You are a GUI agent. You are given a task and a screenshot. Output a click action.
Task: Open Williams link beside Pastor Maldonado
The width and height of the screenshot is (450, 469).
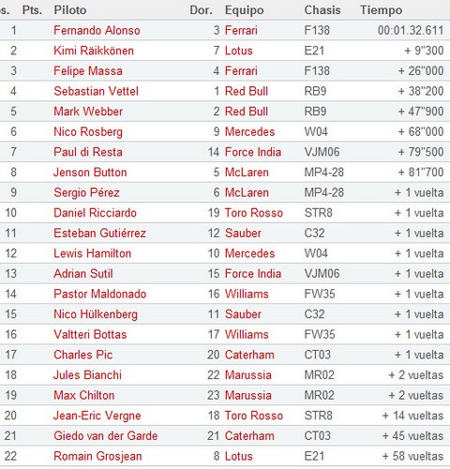pyautogui.click(x=247, y=294)
